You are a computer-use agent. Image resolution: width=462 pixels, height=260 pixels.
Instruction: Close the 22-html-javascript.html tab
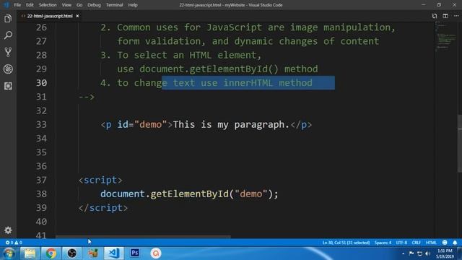[77, 16]
